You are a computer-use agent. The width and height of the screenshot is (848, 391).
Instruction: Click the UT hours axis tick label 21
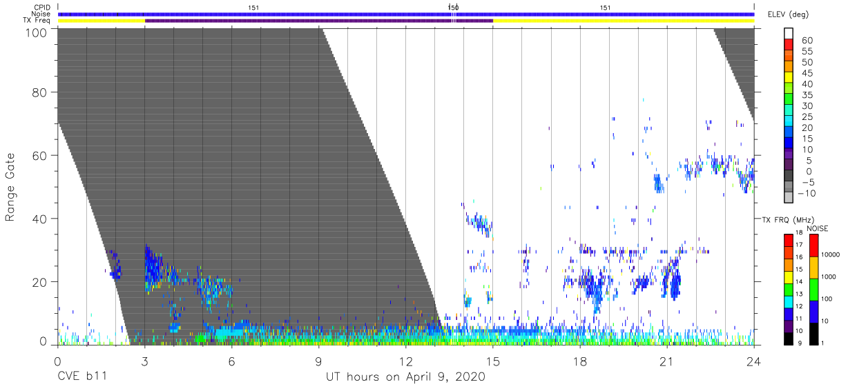(667, 361)
